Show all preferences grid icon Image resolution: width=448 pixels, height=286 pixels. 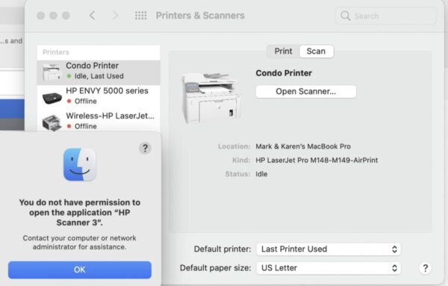pyautogui.click(x=140, y=16)
